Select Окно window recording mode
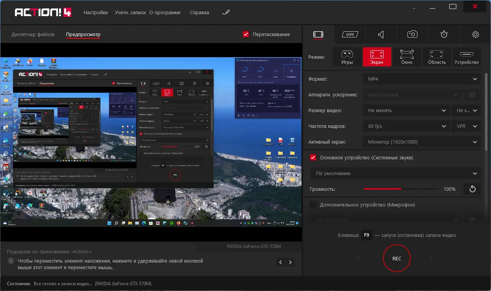This screenshot has width=491, height=291. (x=407, y=57)
